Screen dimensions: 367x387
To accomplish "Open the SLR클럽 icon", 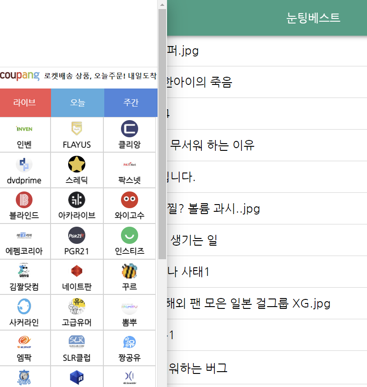I will pyautogui.click(x=77, y=341).
